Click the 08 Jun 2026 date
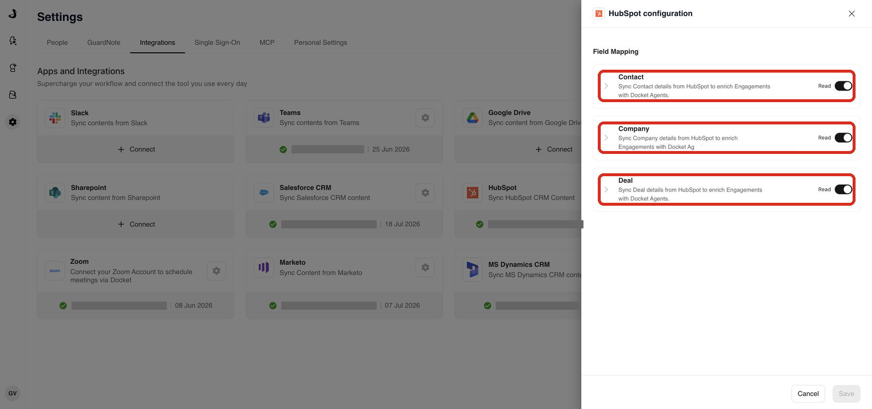 point(194,305)
